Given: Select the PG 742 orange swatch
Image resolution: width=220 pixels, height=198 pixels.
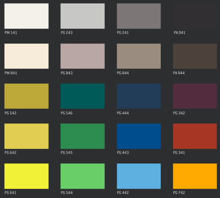Looking at the screenshot, I should (x=195, y=176).
